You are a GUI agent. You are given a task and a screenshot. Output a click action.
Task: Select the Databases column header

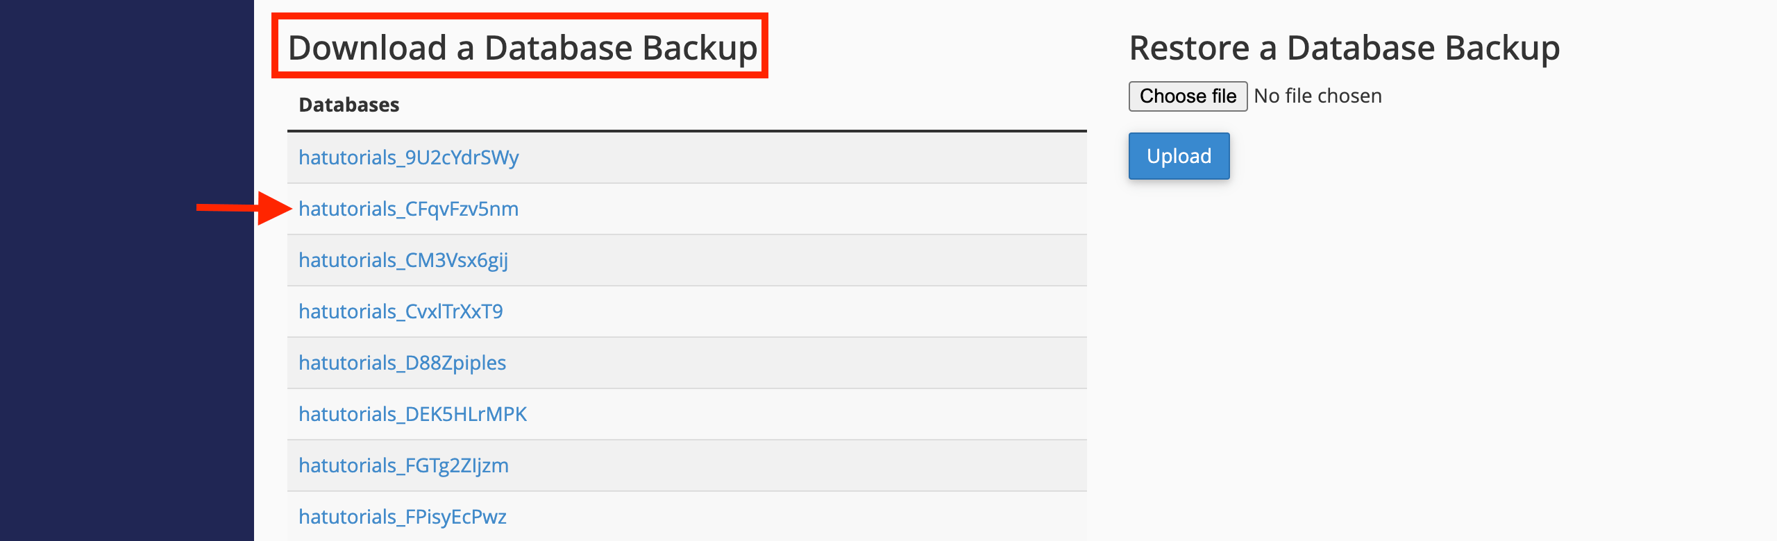pos(349,104)
